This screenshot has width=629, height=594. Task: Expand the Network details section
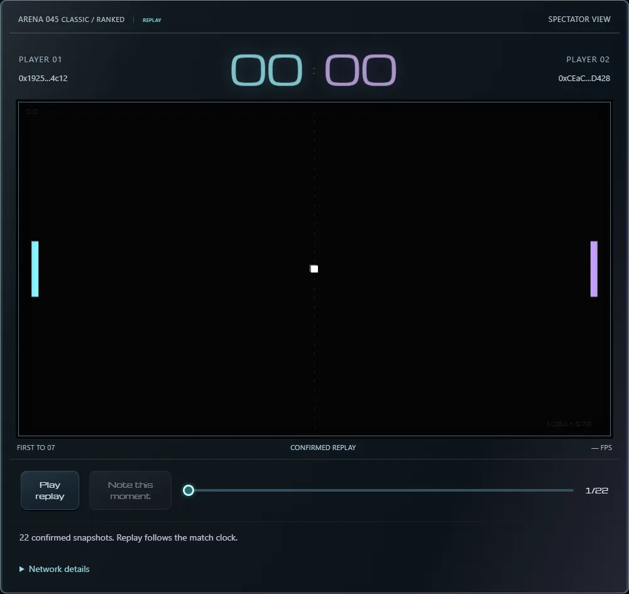tap(55, 569)
